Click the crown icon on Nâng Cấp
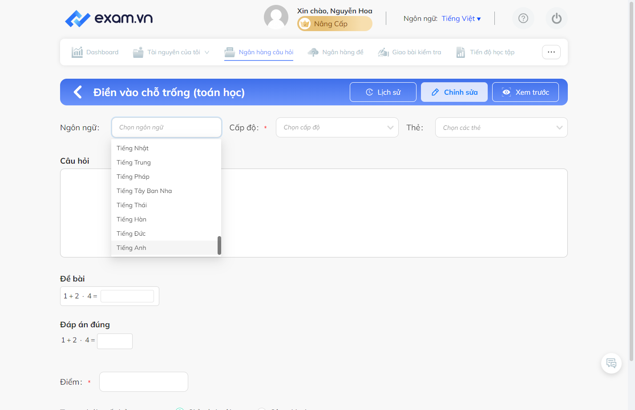 [305, 24]
